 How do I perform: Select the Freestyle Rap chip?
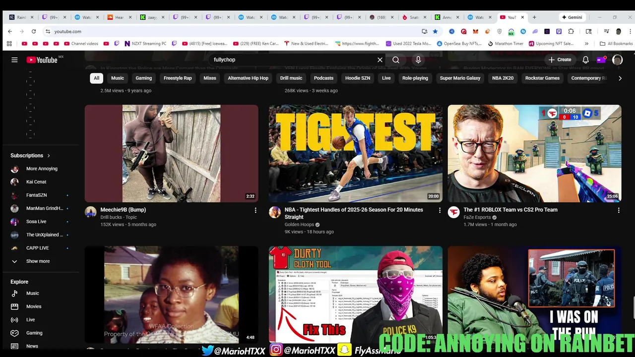click(178, 78)
